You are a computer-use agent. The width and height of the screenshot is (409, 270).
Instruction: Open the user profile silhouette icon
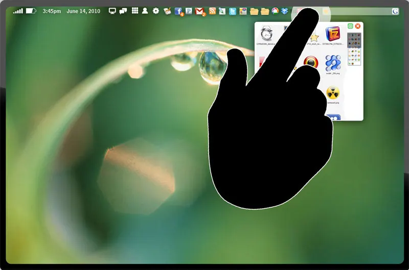[145, 11]
